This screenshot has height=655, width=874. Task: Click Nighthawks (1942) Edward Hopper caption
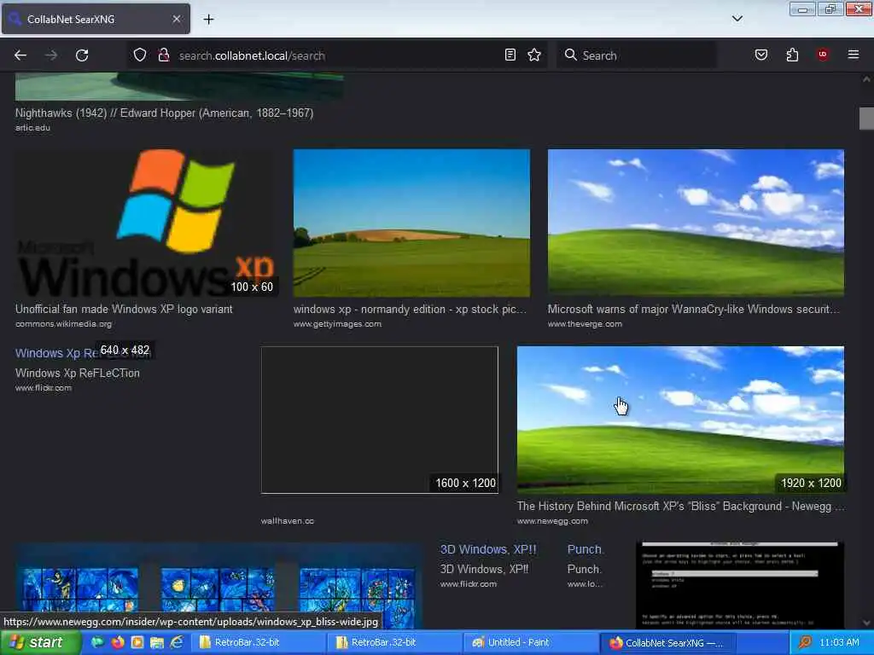coord(164,113)
